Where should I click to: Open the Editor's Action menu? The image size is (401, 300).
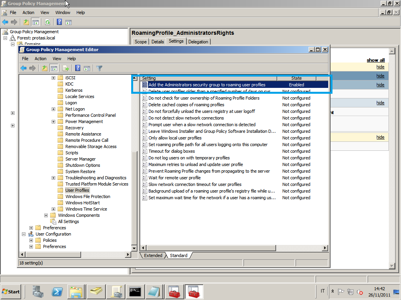(x=40, y=59)
